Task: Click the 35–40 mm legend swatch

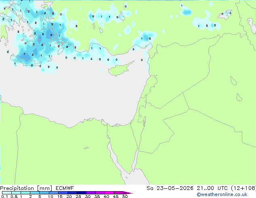Action: point(100,193)
